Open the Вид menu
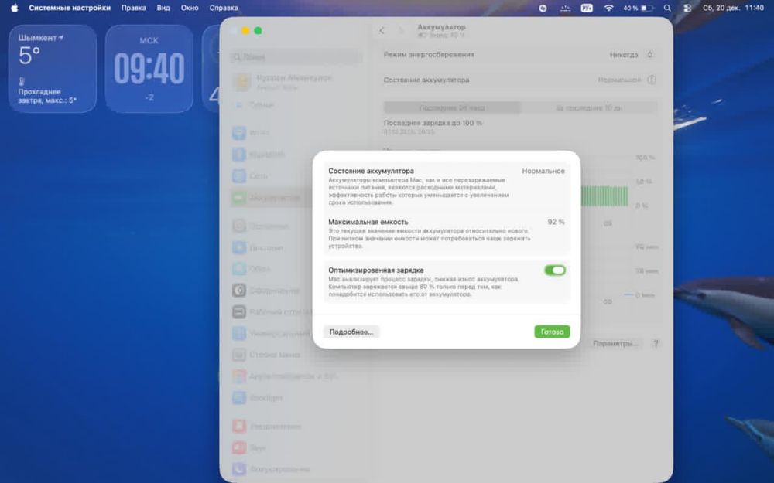The image size is (774, 483). pyautogui.click(x=163, y=8)
